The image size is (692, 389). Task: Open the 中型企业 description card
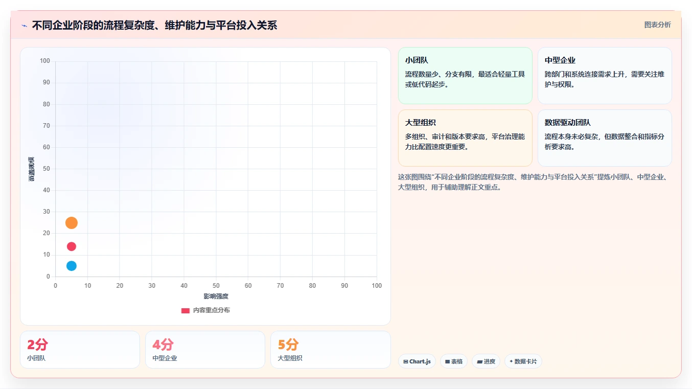click(605, 76)
